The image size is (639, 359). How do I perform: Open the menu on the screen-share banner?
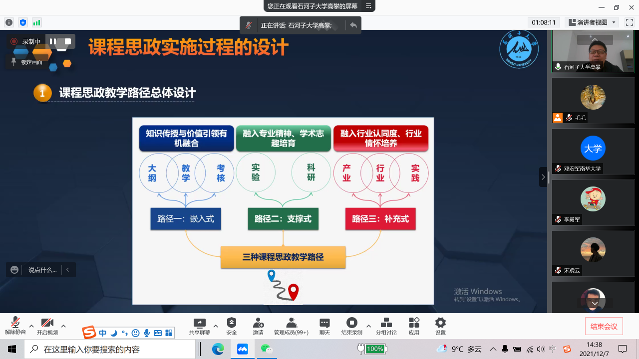(368, 6)
